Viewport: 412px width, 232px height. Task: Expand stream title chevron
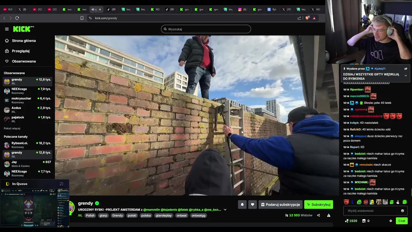[225, 209]
